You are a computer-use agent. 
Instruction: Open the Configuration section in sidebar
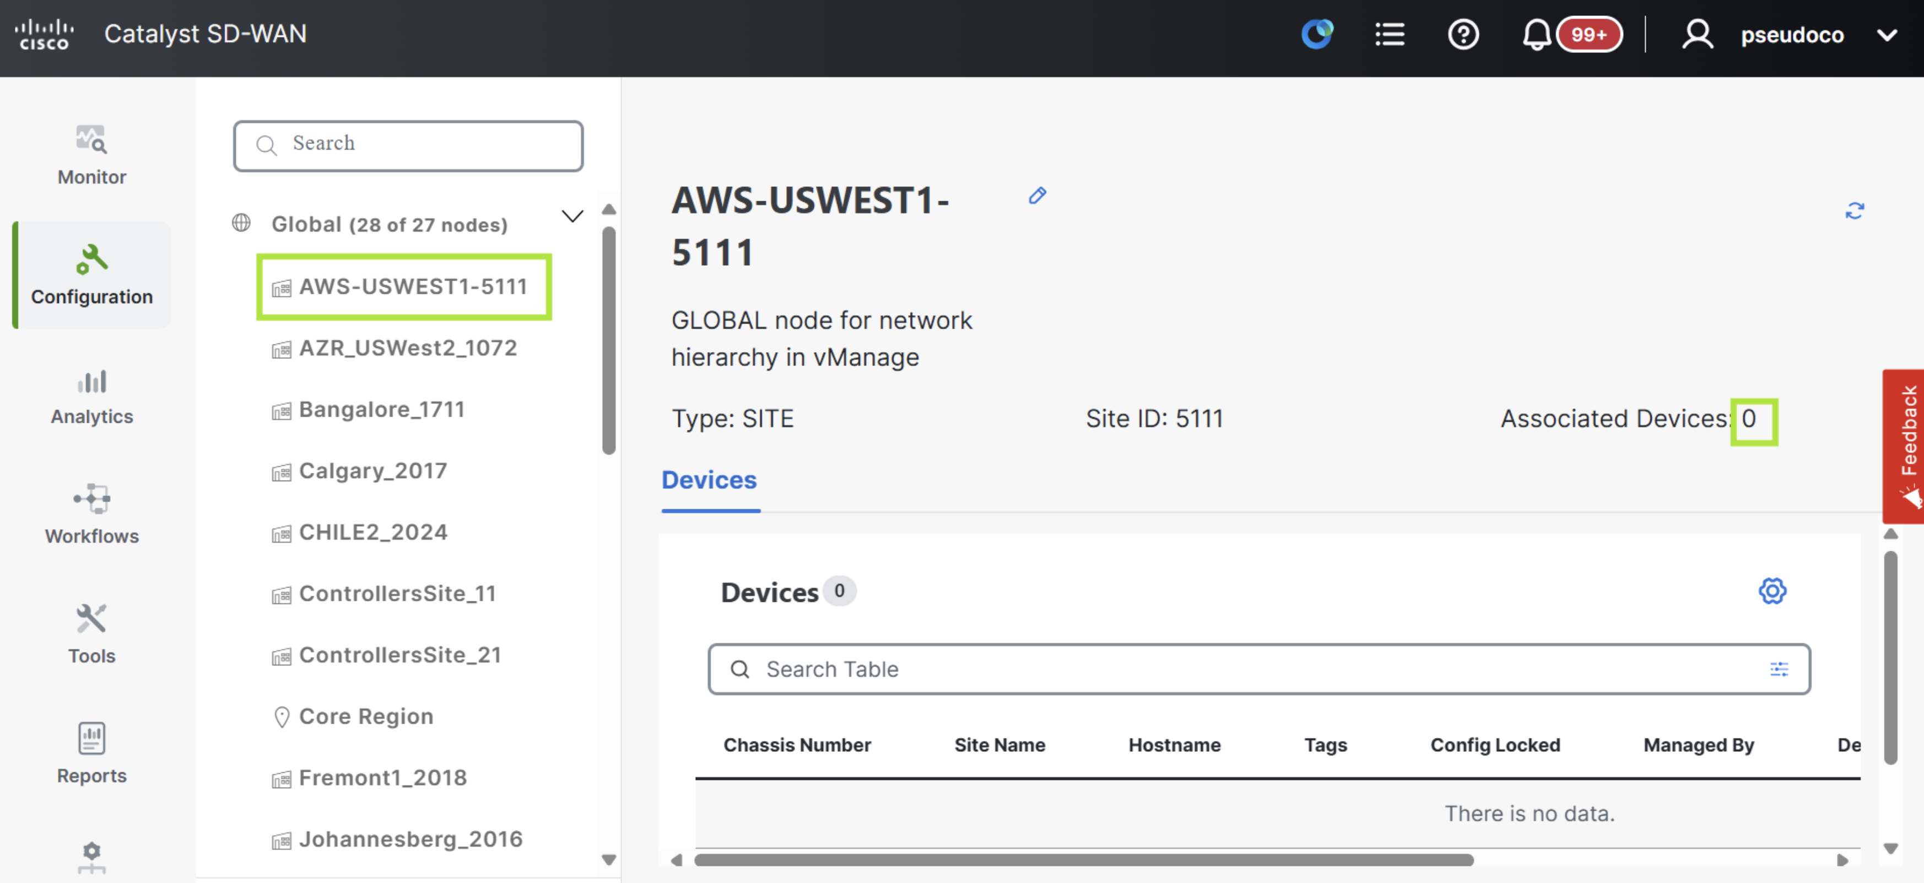pos(91,275)
